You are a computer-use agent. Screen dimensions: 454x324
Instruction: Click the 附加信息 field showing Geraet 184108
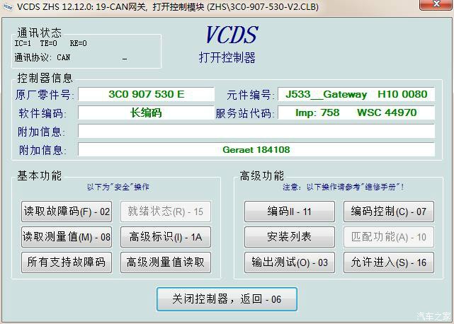[x=256, y=149]
